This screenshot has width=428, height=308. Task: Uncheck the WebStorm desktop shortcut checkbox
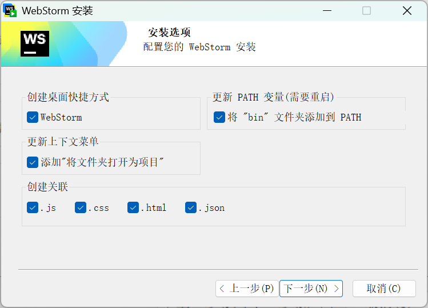33,117
